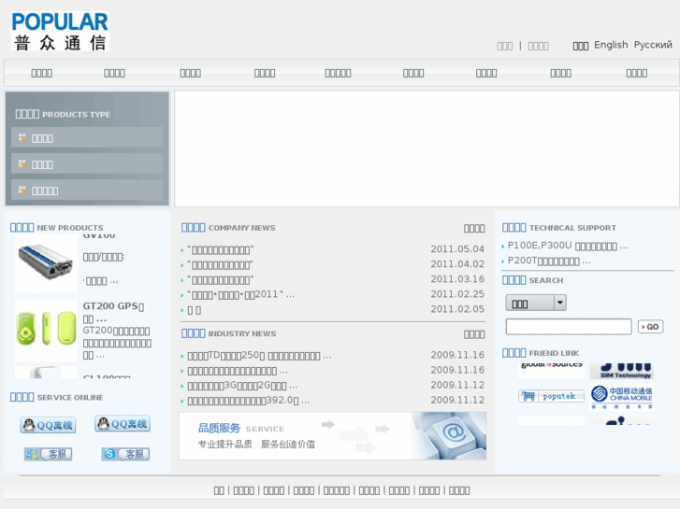This screenshot has height=509, width=680.
Task: Switch language to Русский
Action: coord(653,45)
